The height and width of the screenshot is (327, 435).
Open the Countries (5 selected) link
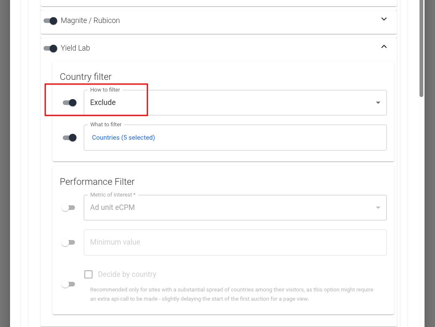click(x=124, y=138)
